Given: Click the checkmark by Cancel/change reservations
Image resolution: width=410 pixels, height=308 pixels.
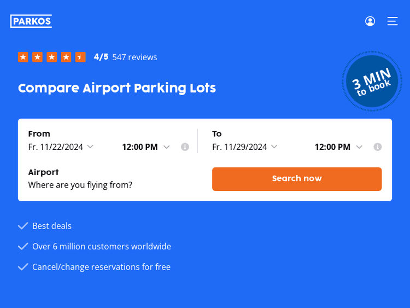Looking at the screenshot, I should click(23, 267).
